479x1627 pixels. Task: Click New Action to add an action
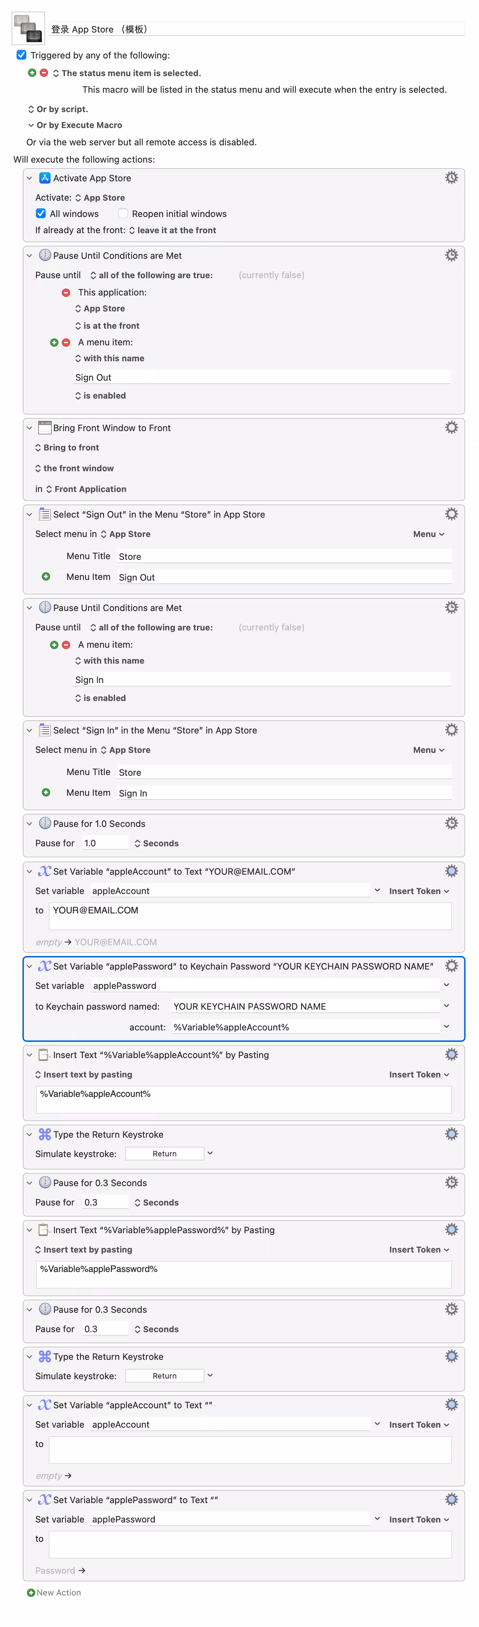[x=59, y=1593]
